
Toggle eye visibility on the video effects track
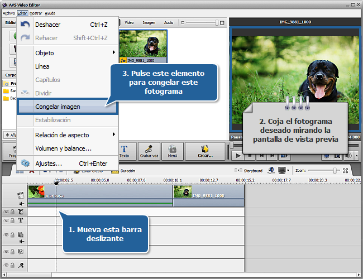pyautogui.click(x=6, y=212)
